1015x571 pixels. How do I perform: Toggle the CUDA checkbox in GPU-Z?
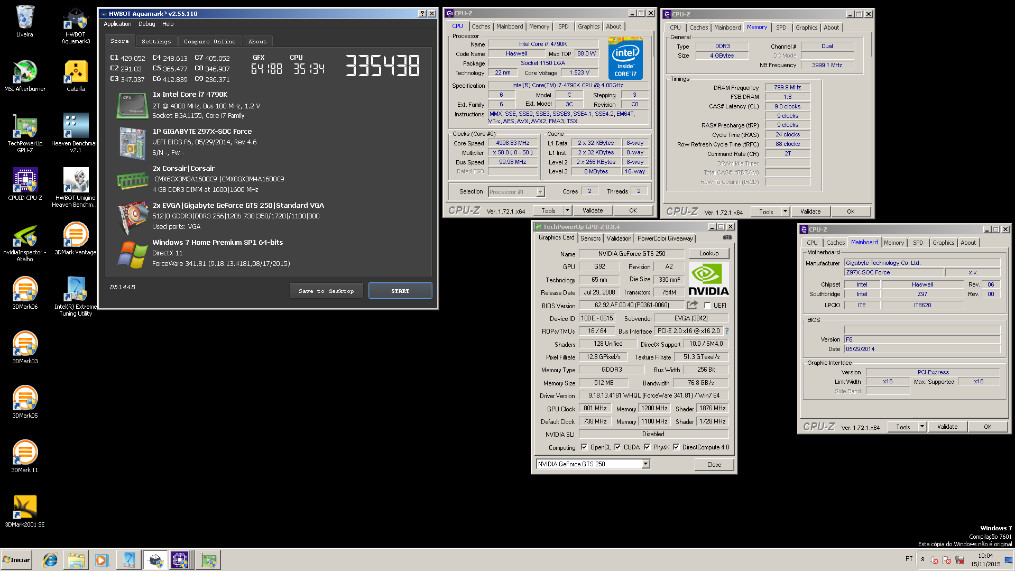[x=617, y=447]
